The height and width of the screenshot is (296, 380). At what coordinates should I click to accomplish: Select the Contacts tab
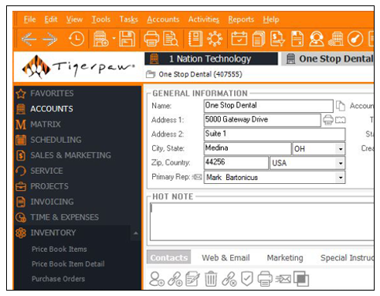169,257
